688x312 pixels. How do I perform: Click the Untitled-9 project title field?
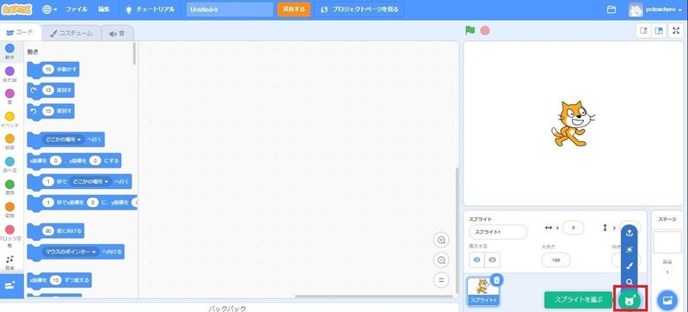pos(230,9)
